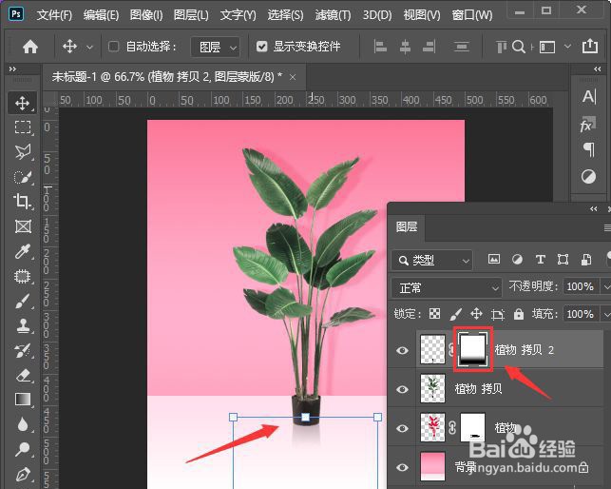Image resolution: width=611 pixels, height=489 pixels.
Task: Open the Move tool preset dropdown arrow
Action: click(89, 48)
